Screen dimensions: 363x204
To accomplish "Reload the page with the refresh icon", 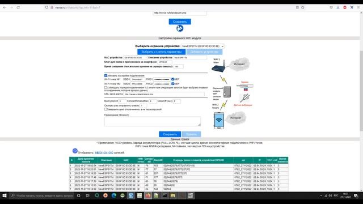I will (x=18, y=7).
